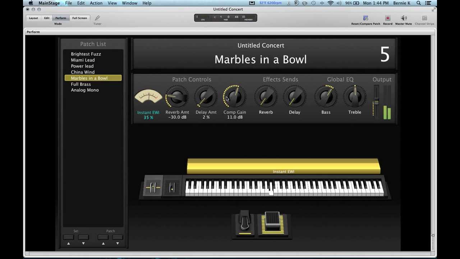
Task: Open the Apple menu
Action: [31, 3]
